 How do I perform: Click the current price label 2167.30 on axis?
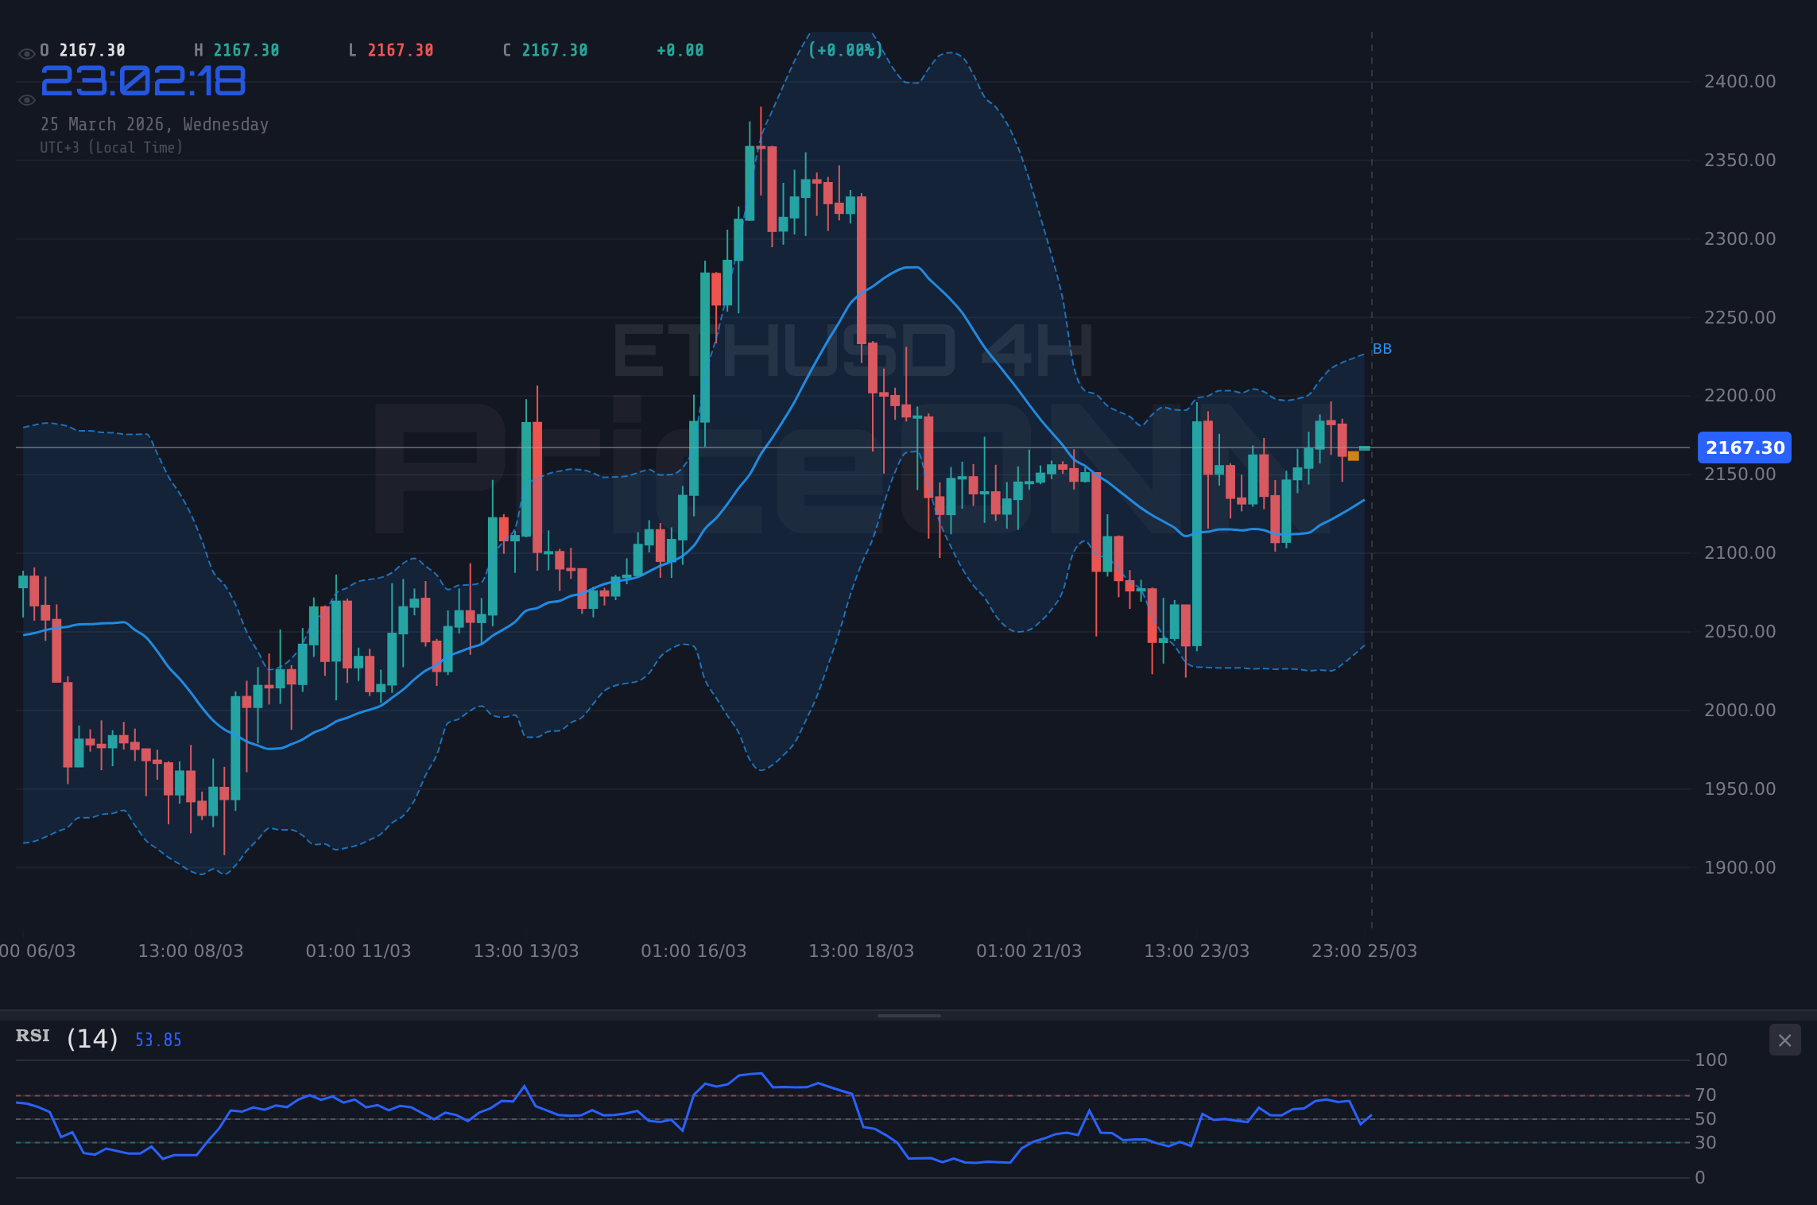[x=1744, y=448]
